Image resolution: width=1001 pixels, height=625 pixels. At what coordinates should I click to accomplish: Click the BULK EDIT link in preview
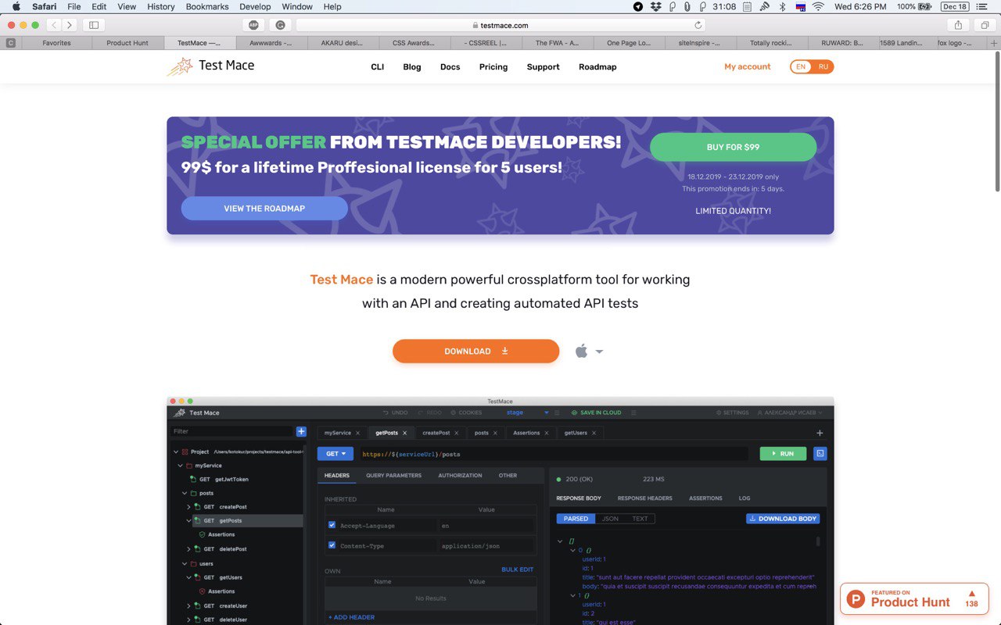pyautogui.click(x=517, y=570)
